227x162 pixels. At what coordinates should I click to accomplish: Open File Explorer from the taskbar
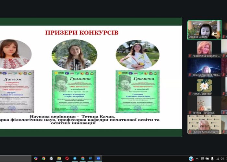tap(59, 158)
